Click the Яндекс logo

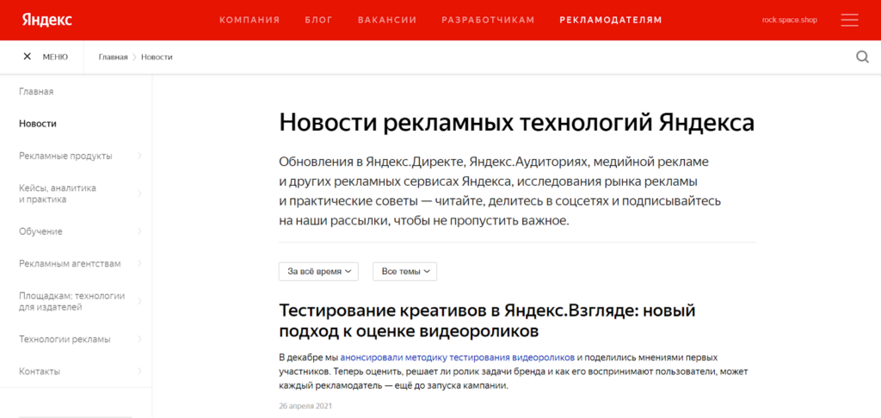(47, 20)
